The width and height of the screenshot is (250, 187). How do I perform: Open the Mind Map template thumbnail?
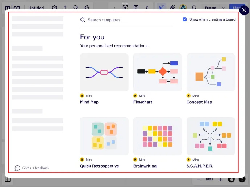(104, 72)
